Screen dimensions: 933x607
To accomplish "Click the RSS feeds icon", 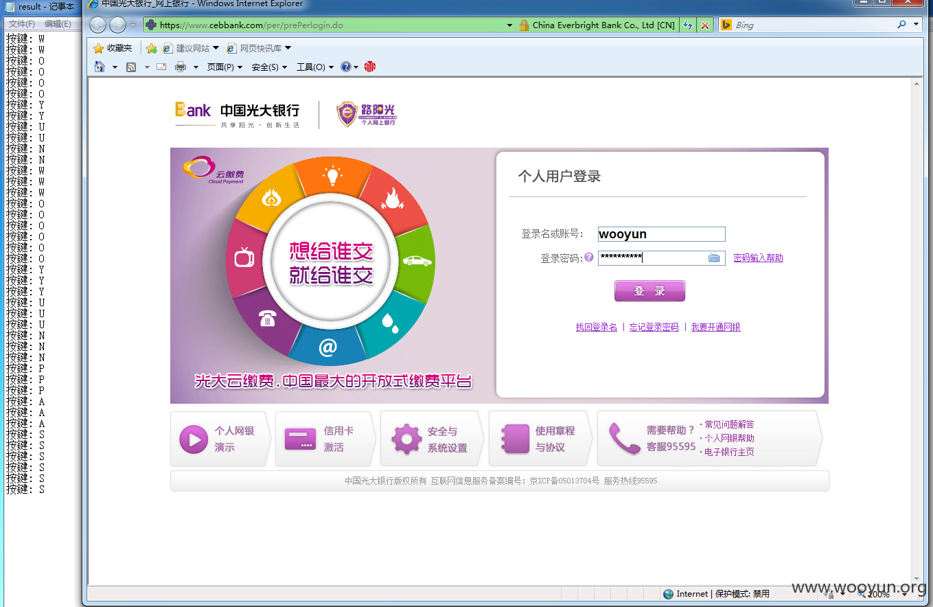I will 131,67.
